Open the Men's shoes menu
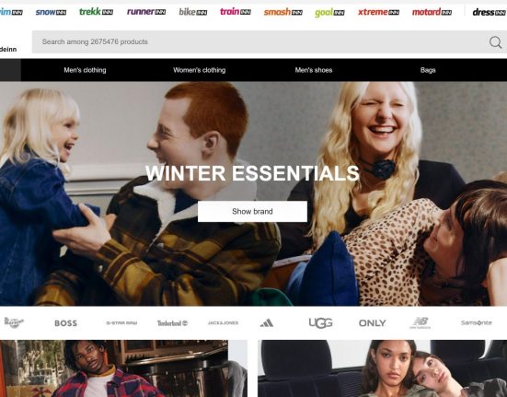This screenshot has width=507, height=397. [314, 70]
